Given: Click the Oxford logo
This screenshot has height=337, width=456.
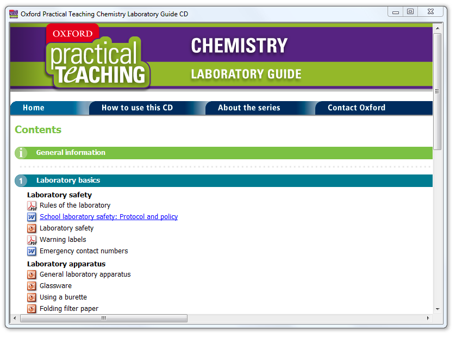Looking at the screenshot, I should [x=72, y=33].
